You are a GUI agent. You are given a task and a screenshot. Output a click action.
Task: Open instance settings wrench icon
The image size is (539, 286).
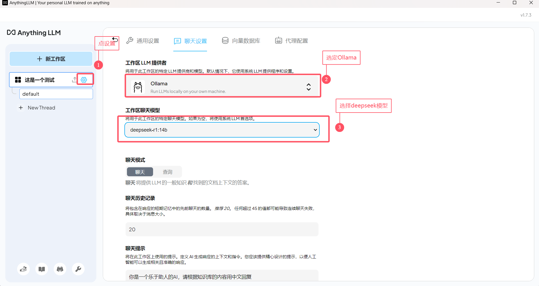point(78,269)
